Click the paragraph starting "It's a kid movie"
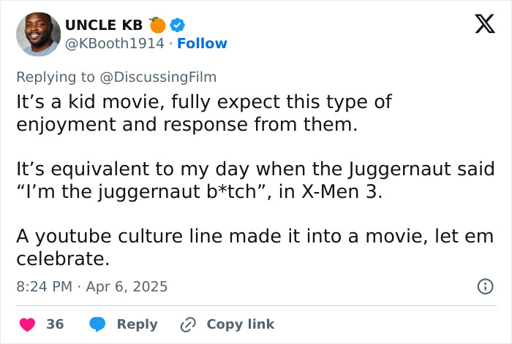512x344 pixels. click(205, 113)
